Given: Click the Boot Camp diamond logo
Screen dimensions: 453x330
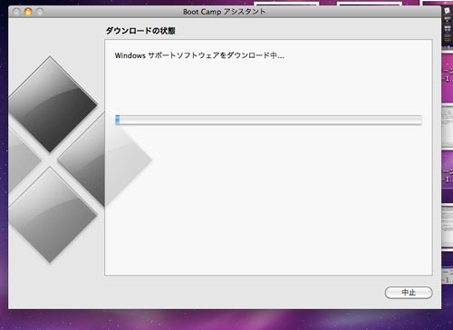Looking at the screenshot, I should coord(80,160).
